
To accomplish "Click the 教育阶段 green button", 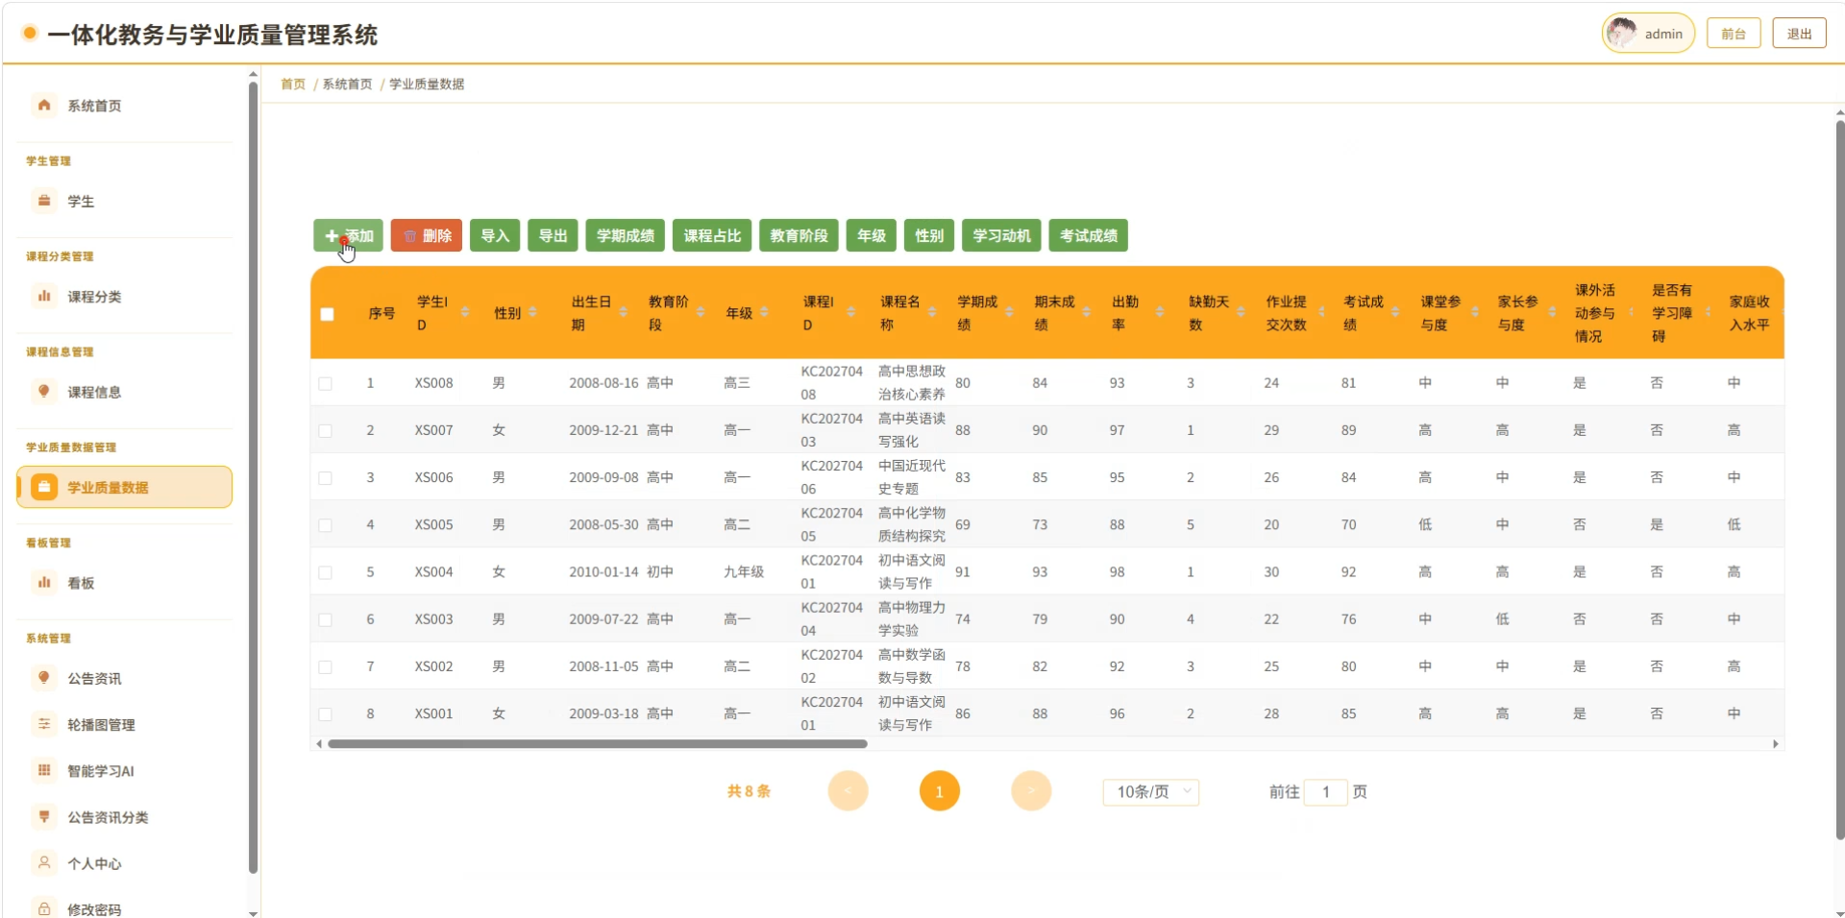I will pyautogui.click(x=799, y=235).
